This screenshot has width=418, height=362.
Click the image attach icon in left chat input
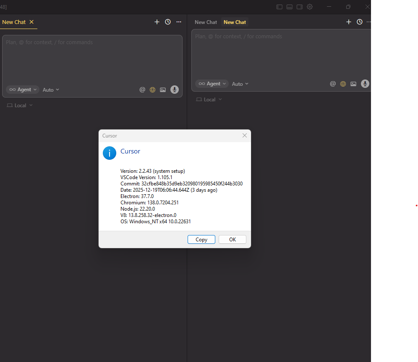point(163,90)
